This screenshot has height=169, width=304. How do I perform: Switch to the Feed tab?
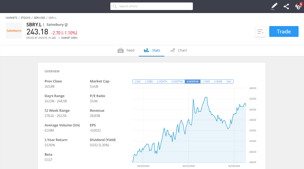[126, 50]
